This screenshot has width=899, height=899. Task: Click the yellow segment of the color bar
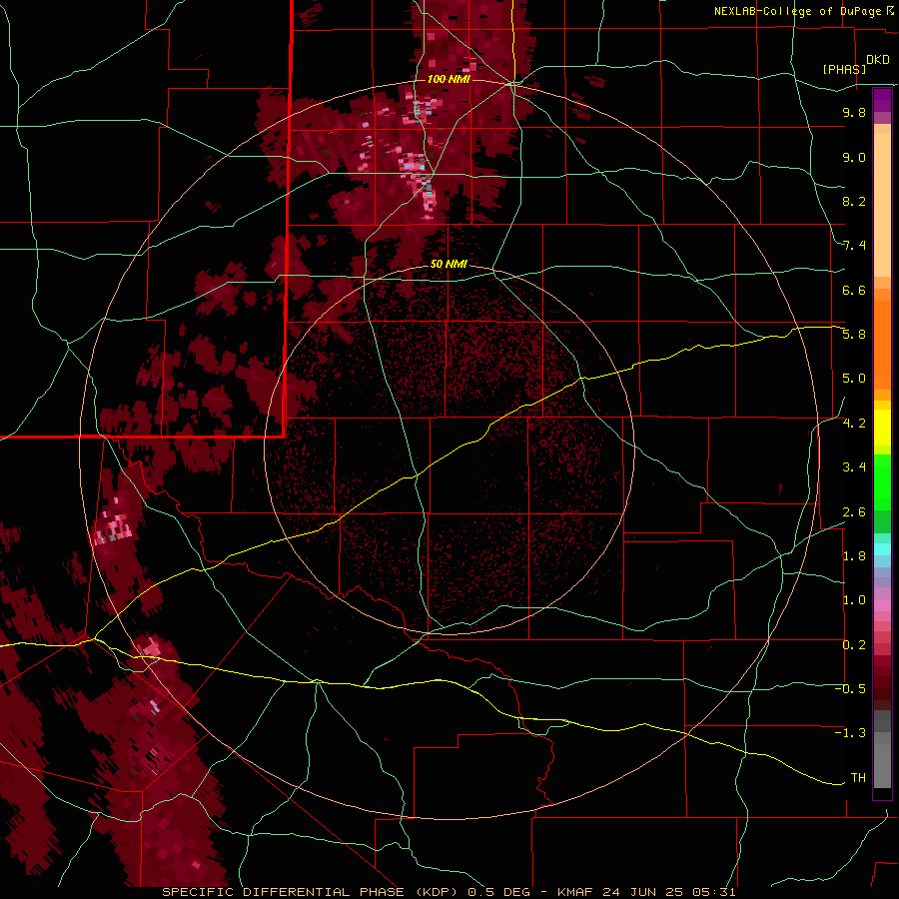point(882,428)
